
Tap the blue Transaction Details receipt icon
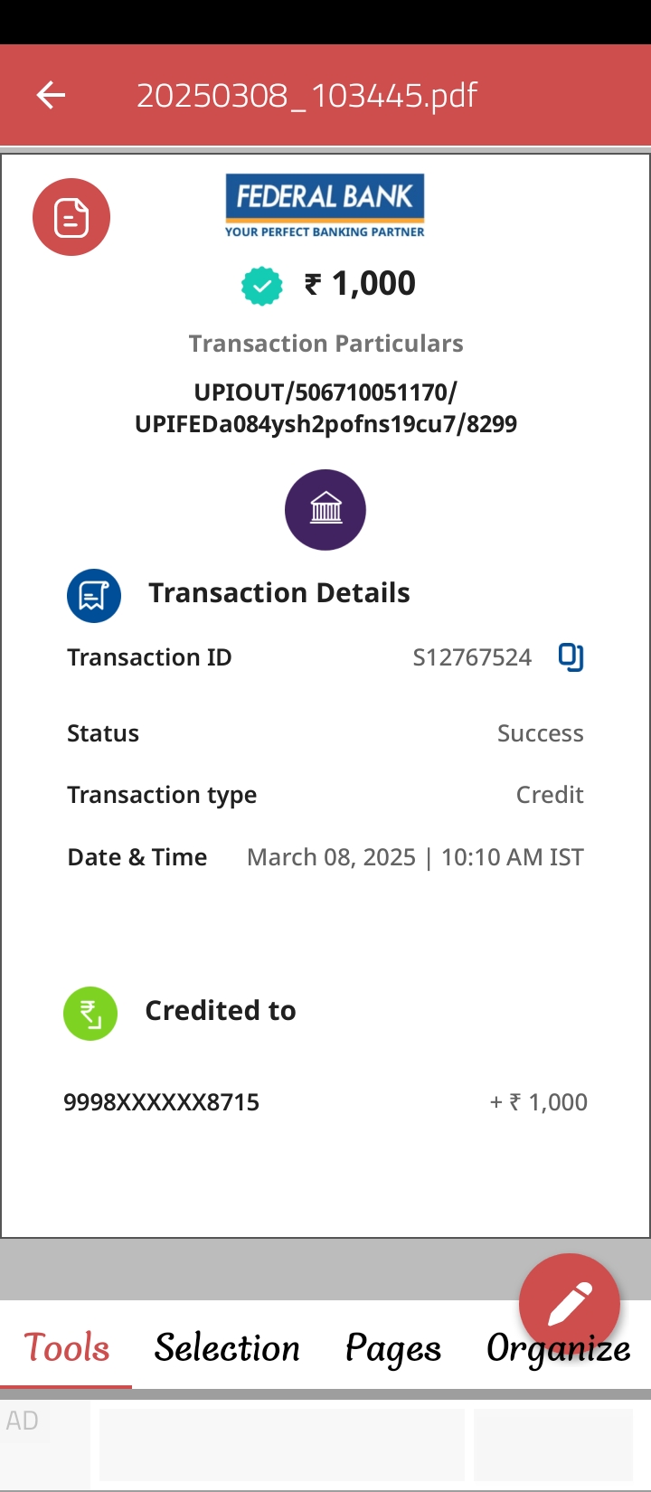[94, 595]
